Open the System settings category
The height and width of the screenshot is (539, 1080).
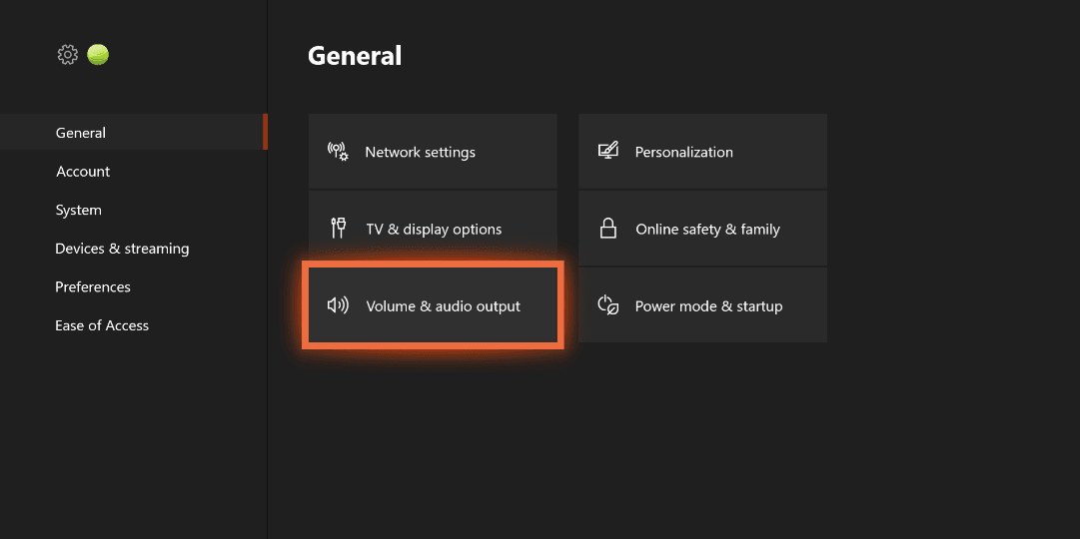click(79, 211)
